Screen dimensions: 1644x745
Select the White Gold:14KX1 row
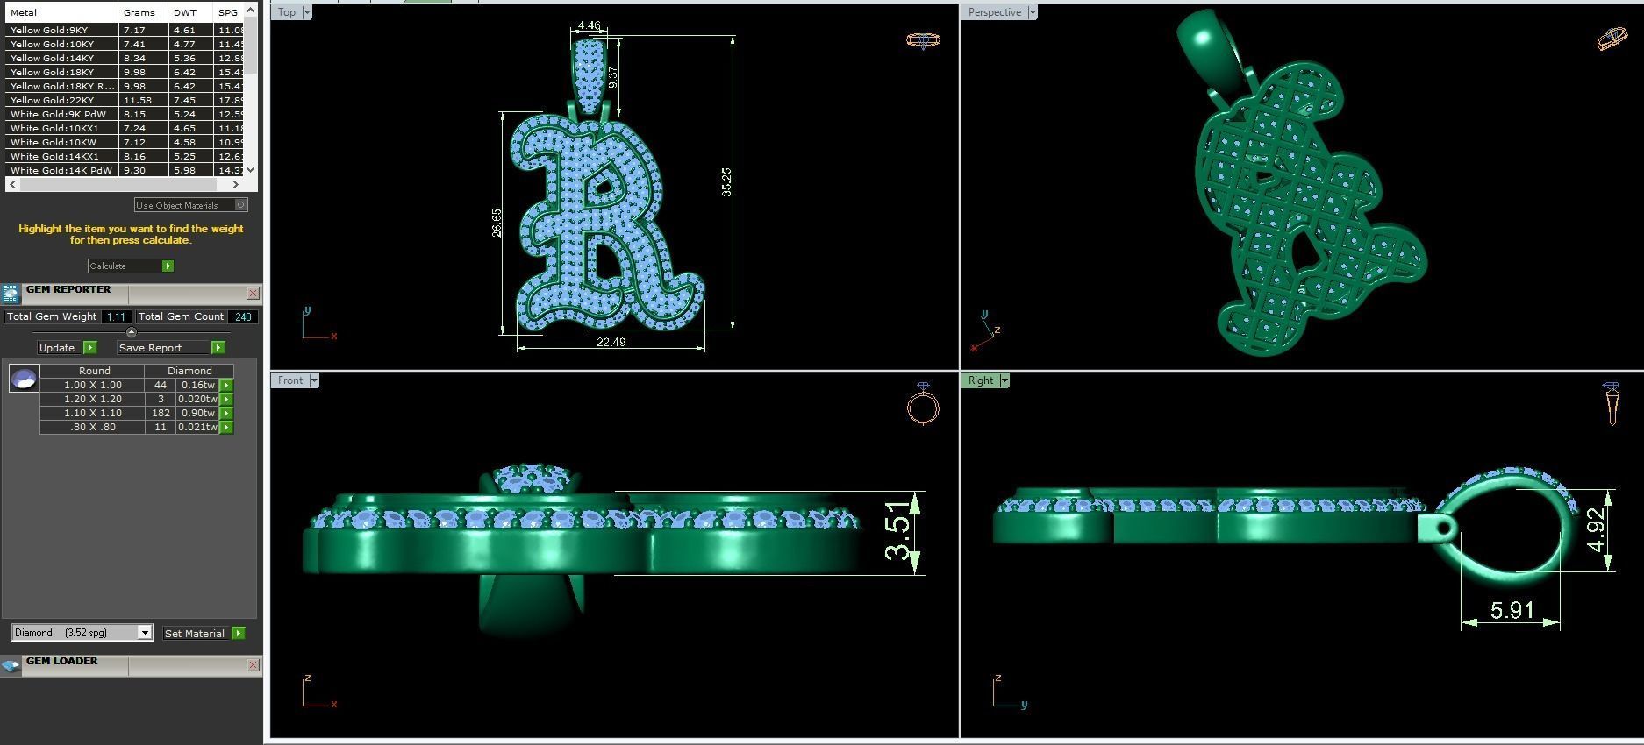pyautogui.click(x=125, y=156)
